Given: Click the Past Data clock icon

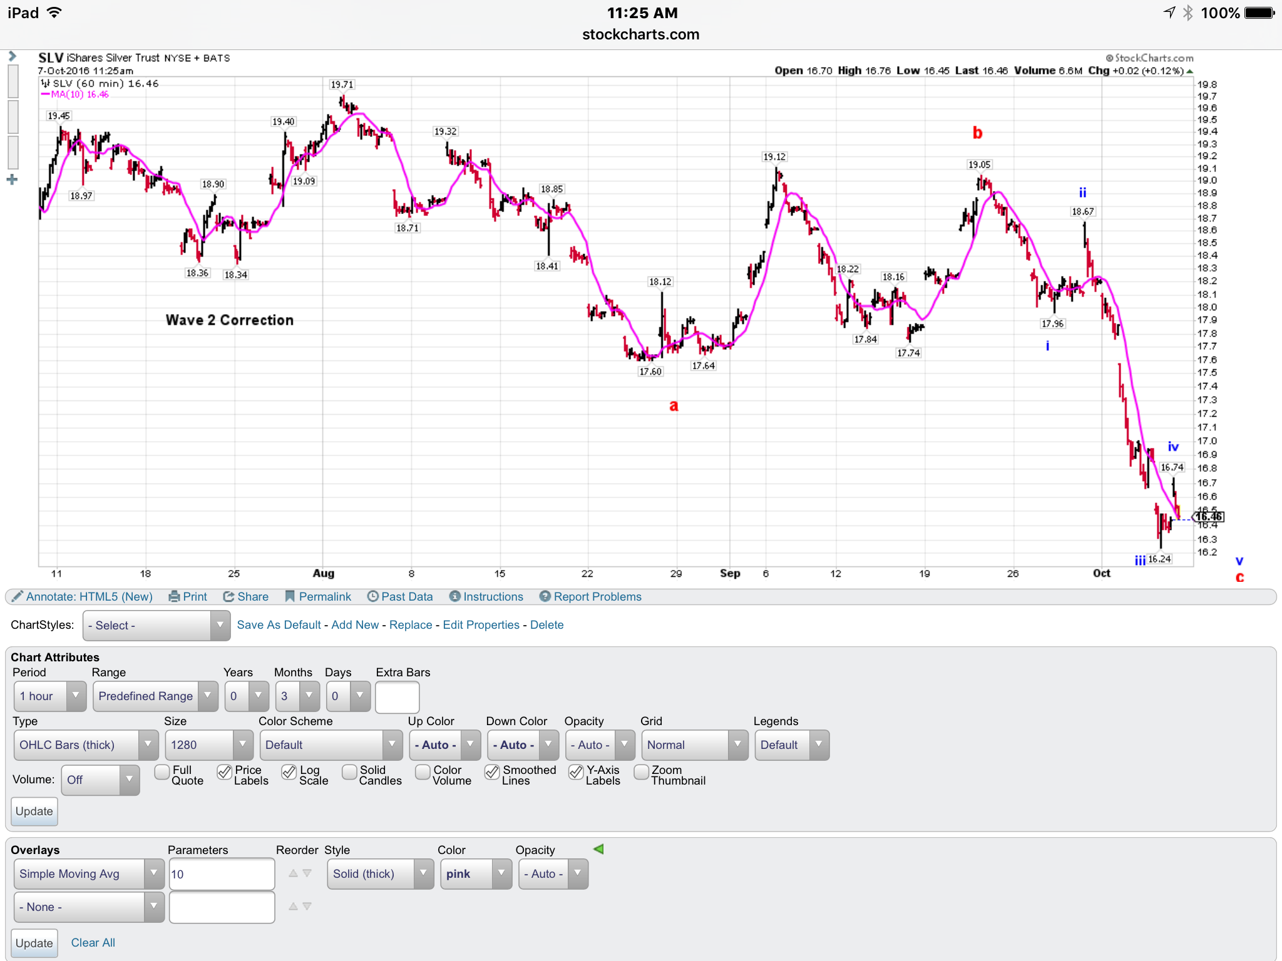Looking at the screenshot, I should (372, 596).
